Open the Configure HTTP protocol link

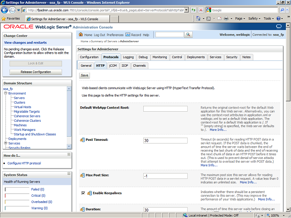pos(24,163)
